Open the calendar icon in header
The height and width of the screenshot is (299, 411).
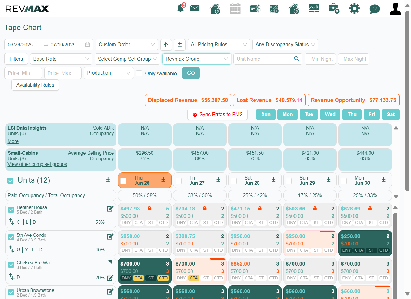pyautogui.click(x=235, y=8)
